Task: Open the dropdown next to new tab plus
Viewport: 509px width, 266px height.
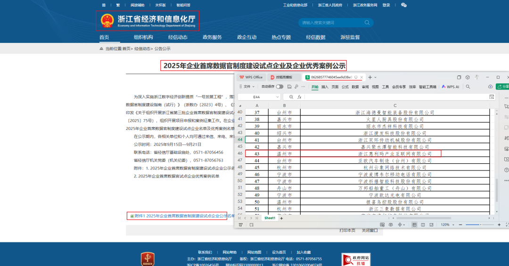Action: click(x=376, y=77)
